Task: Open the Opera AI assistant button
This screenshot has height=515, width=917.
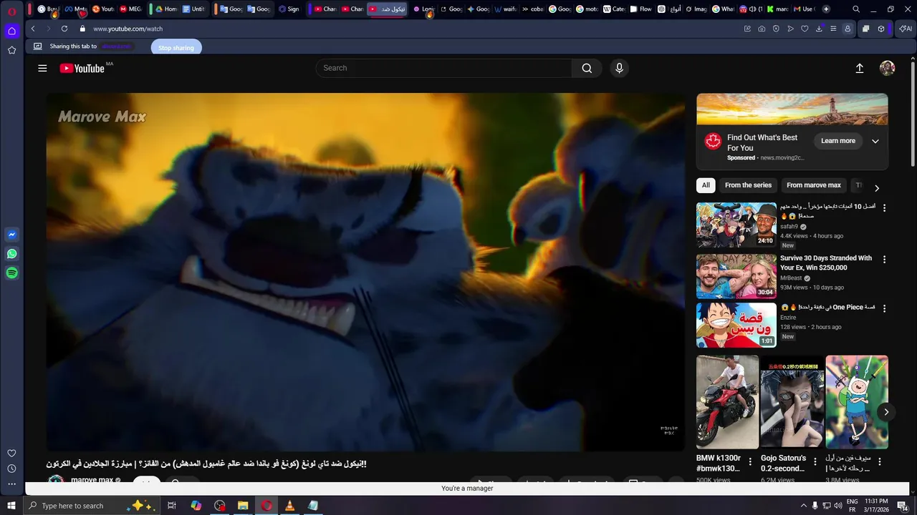Action: pyautogui.click(x=906, y=29)
